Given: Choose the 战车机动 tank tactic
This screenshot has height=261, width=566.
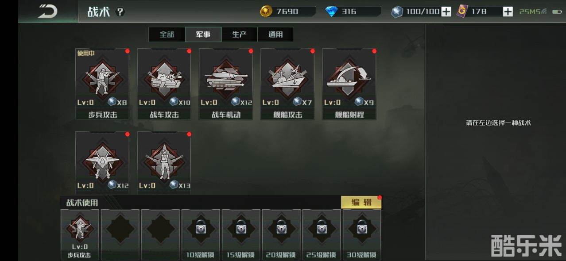Looking at the screenshot, I should coord(226,84).
